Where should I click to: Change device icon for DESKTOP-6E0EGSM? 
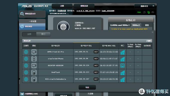tap(34, 66)
